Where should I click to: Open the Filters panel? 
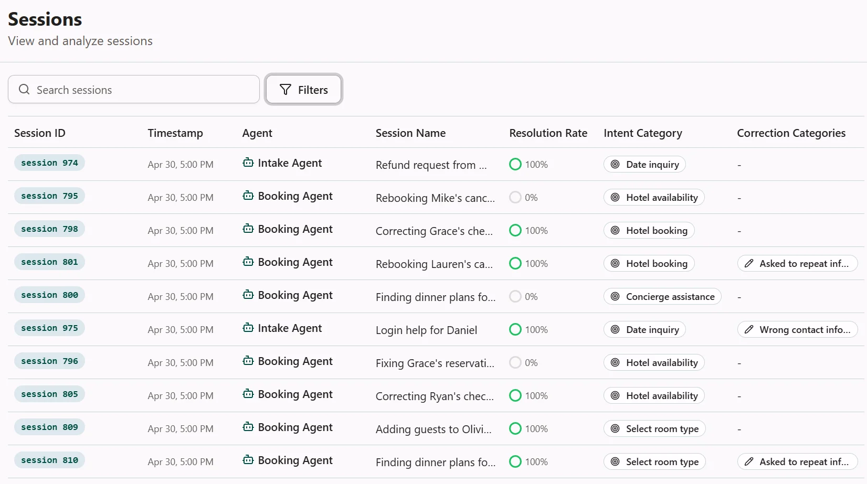(x=303, y=90)
